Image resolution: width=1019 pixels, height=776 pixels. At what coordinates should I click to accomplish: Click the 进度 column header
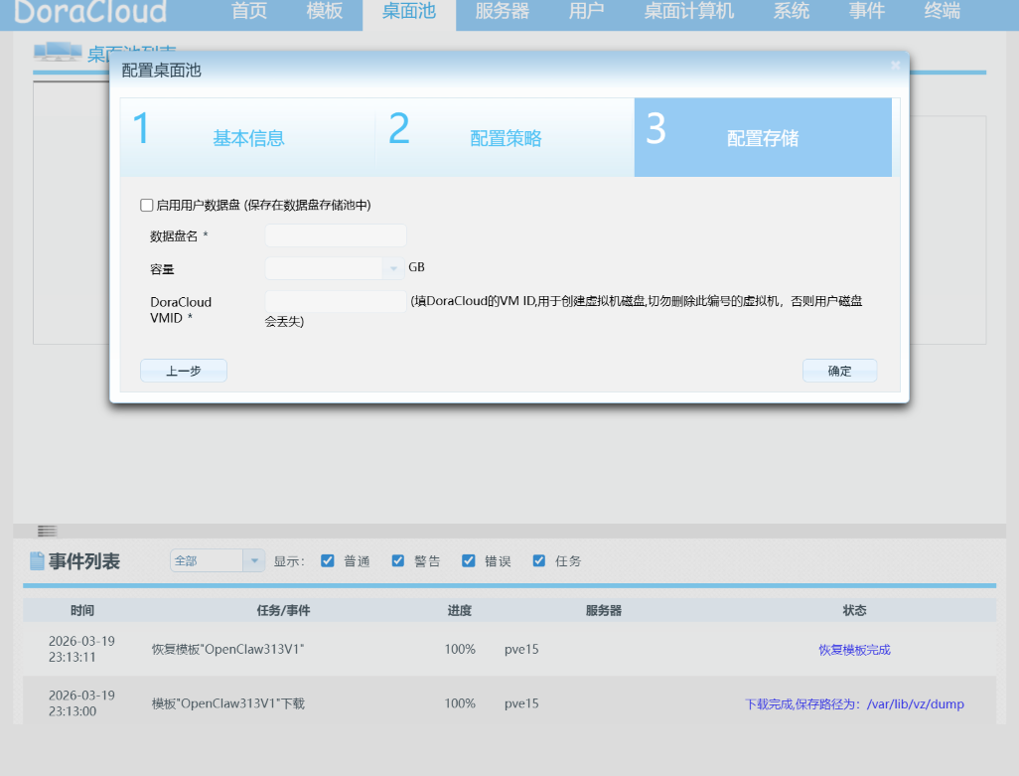point(460,610)
